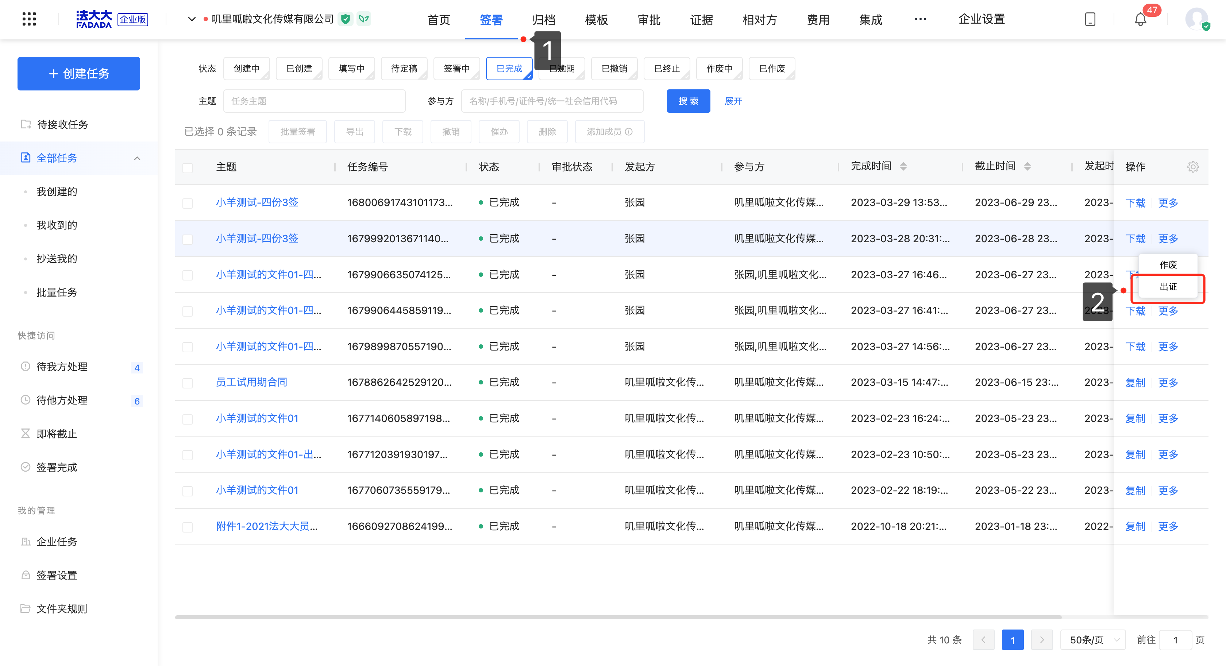Click the 文件夹规则 folder icon
This screenshot has width=1226, height=666.
coord(25,608)
